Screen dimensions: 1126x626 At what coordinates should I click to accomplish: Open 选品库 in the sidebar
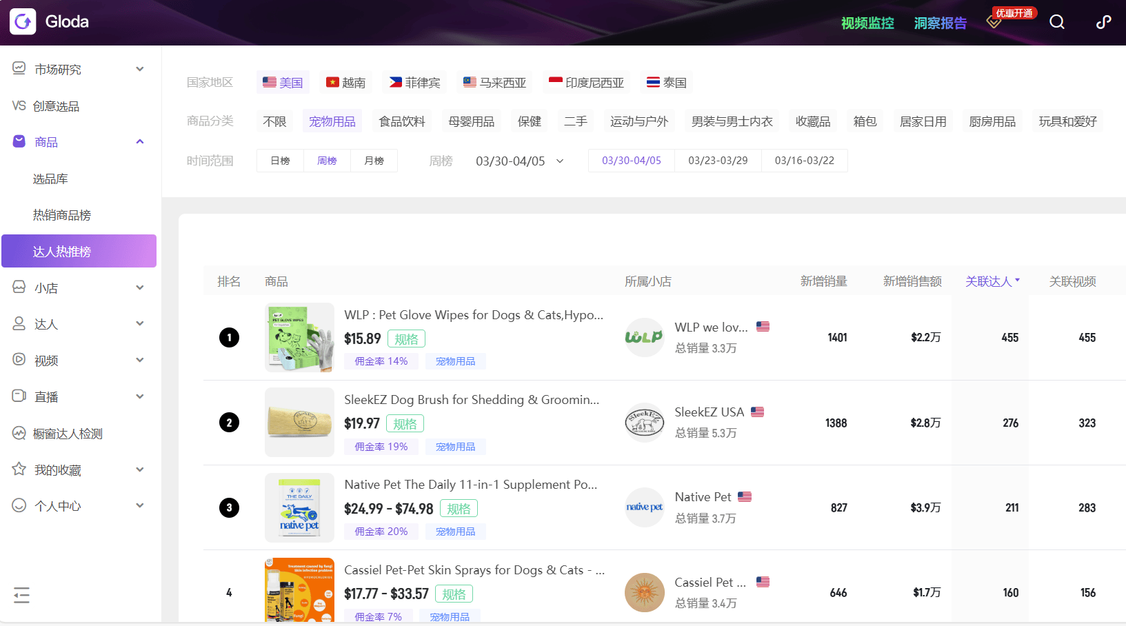pos(50,179)
